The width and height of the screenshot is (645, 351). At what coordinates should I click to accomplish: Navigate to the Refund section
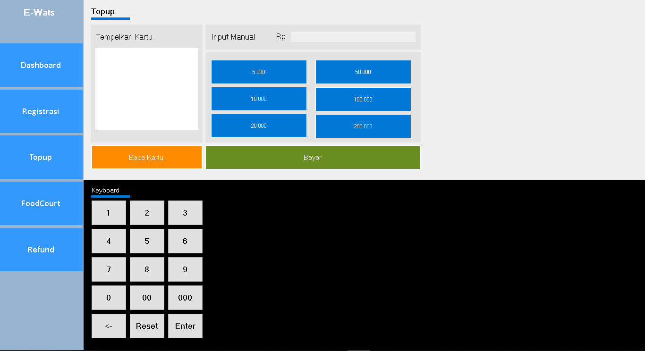(41, 250)
